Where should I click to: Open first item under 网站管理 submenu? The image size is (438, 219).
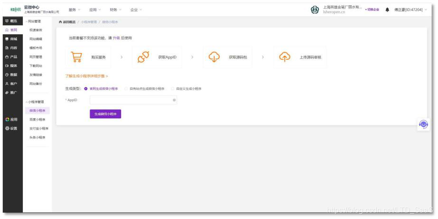tap(36, 30)
